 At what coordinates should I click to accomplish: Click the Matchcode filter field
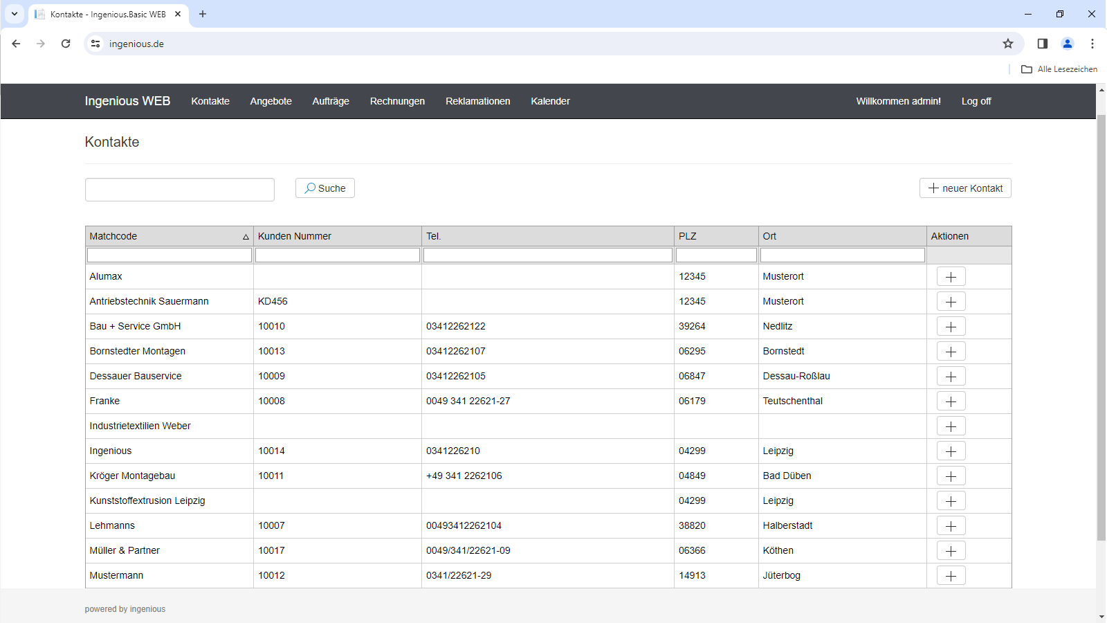170,255
